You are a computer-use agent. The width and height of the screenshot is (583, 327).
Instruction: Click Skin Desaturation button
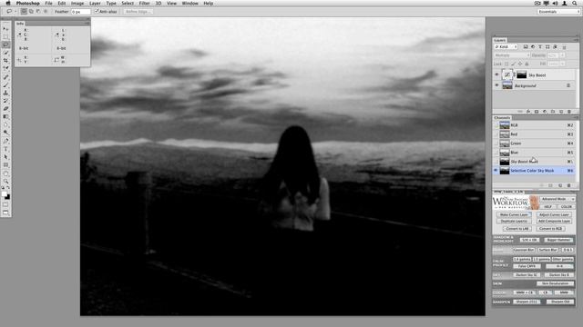coord(555,283)
